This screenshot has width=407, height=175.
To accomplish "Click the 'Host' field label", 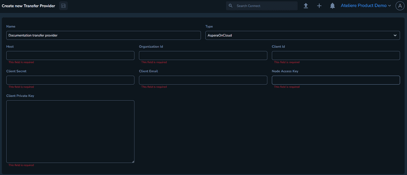I will (x=10, y=46).
